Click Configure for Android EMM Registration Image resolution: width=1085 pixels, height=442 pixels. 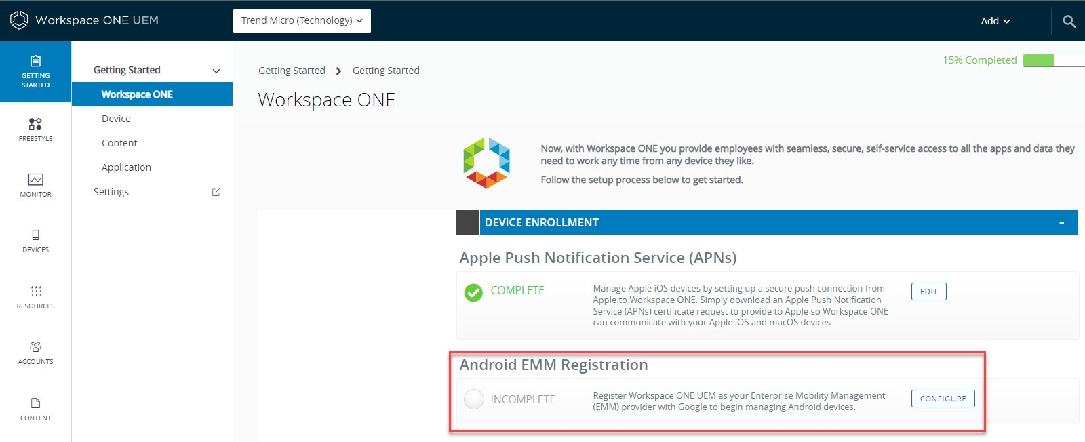(x=943, y=399)
